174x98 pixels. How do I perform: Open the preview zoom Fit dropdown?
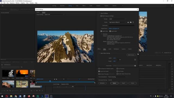click(x=66, y=79)
